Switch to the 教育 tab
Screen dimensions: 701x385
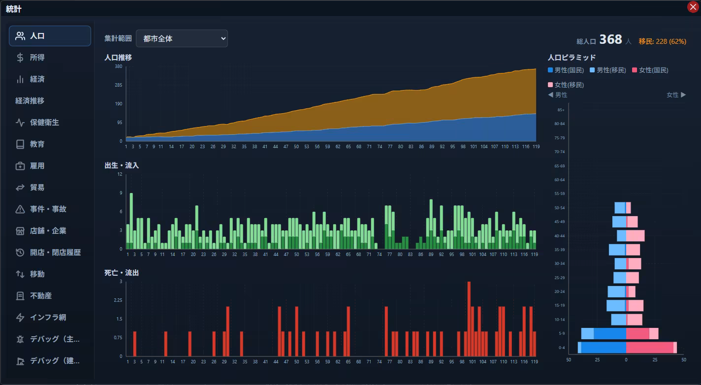pyautogui.click(x=50, y=144)
